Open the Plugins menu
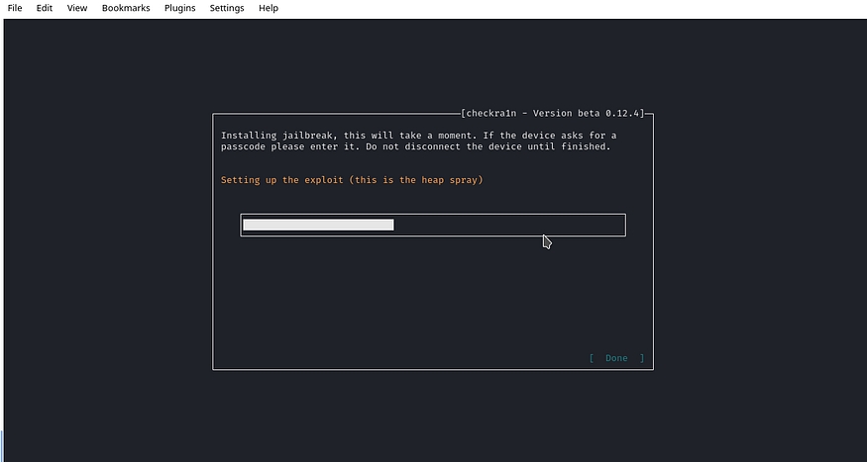The height and width of the screenshot is (462, 867). (x=179, y=8)
